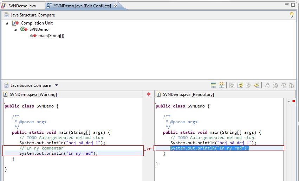Click the two-way compare icon with double arrow
Viewport: 299px width, 181px height.
pos(221,85)
